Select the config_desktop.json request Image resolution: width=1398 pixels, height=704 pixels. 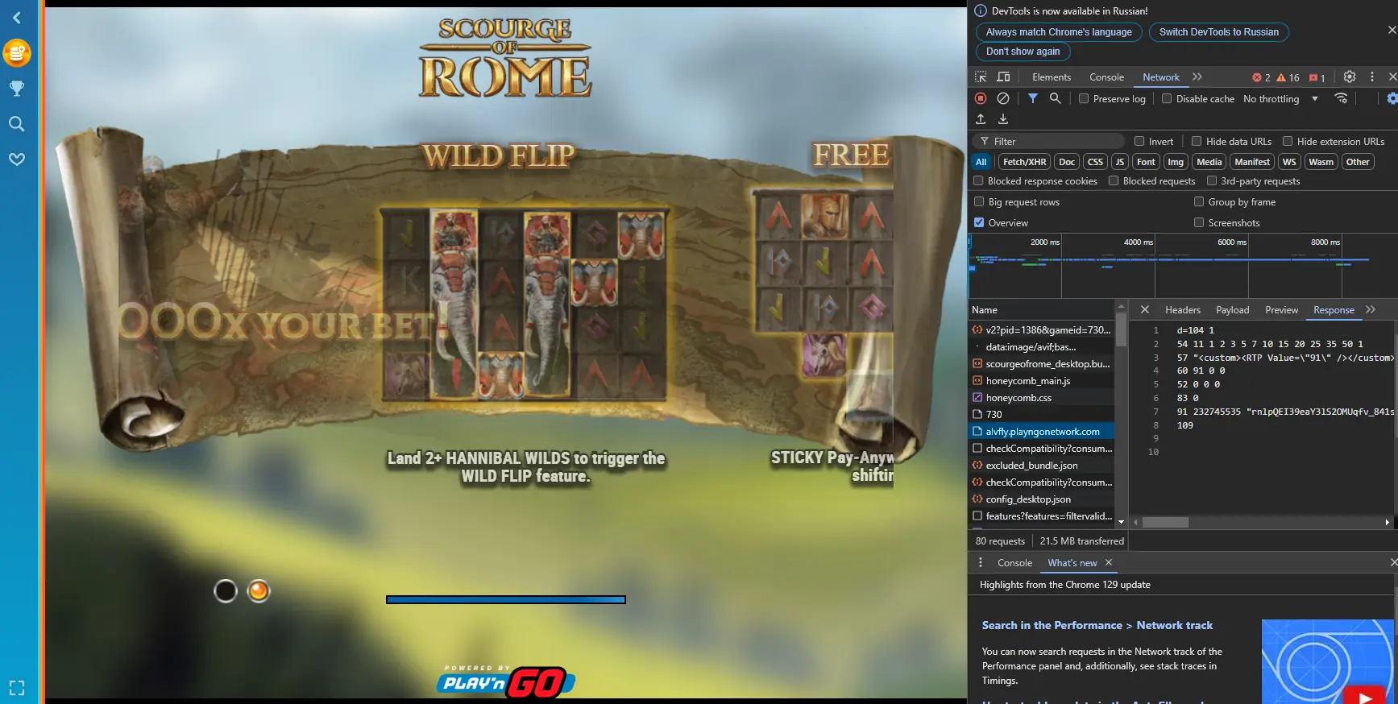pos(1042,499)
